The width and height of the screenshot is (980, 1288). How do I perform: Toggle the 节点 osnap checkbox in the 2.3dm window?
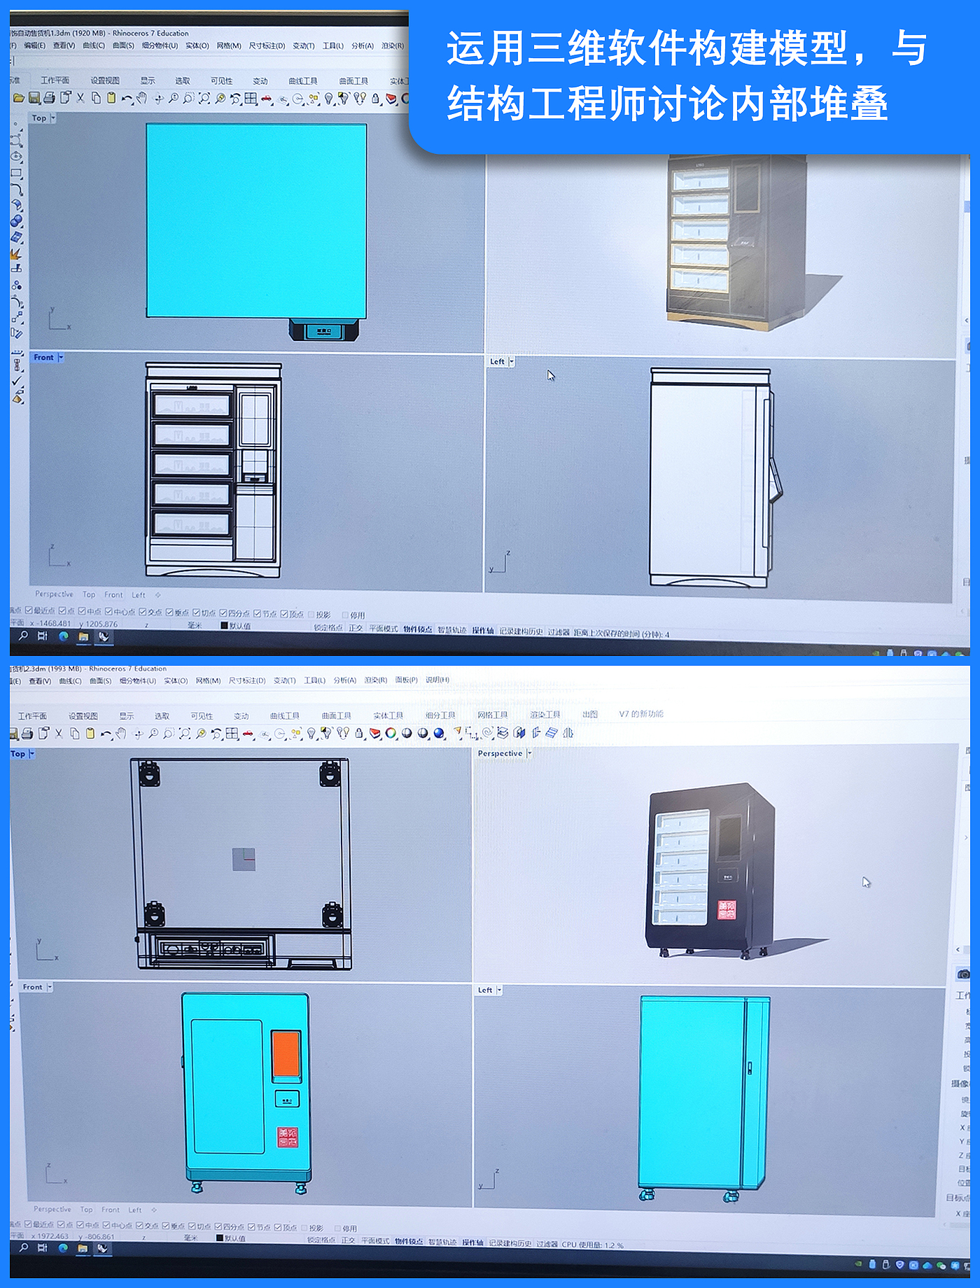click(251, 1227)
